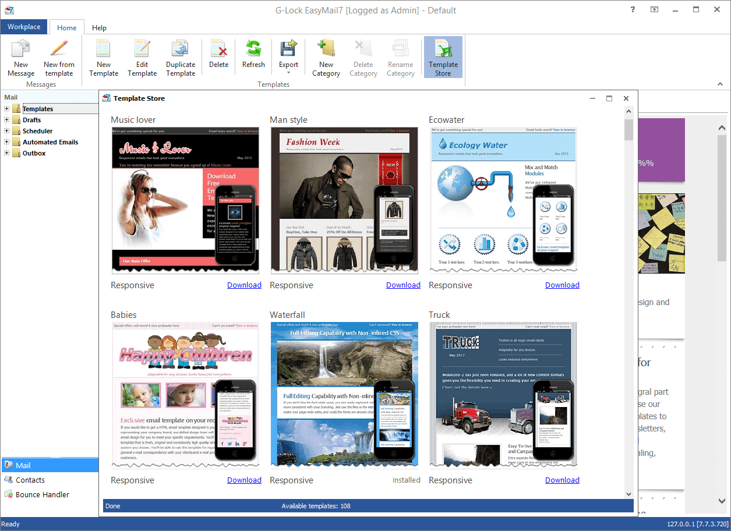Image resolution: width=731 pixels, height=531 pixels.
Task: Click the ribbon display options icon
Action: 655,9
